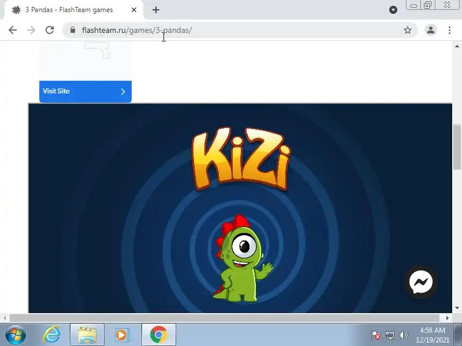
Task: Minimize the Chrome window
Action: [x=413, y=5]
